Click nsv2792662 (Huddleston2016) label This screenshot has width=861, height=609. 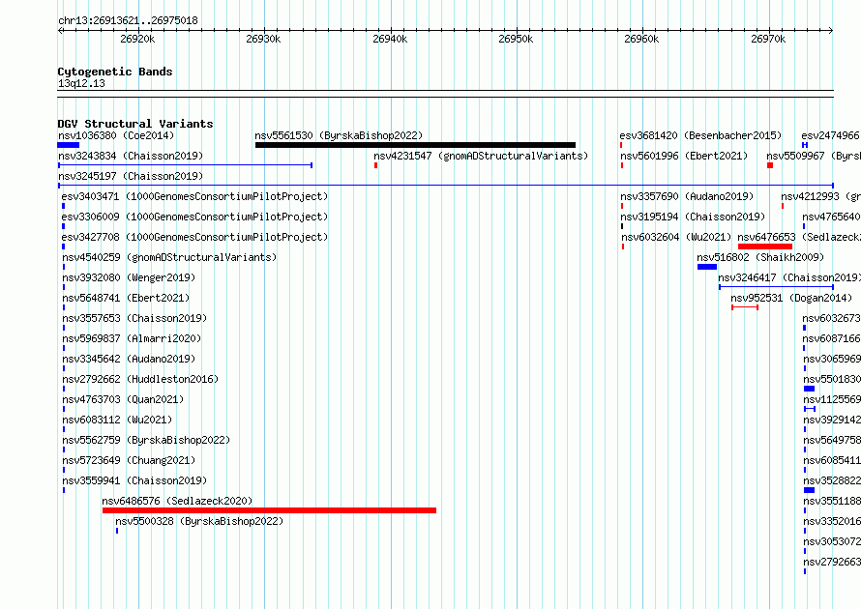tap(140, 379)
